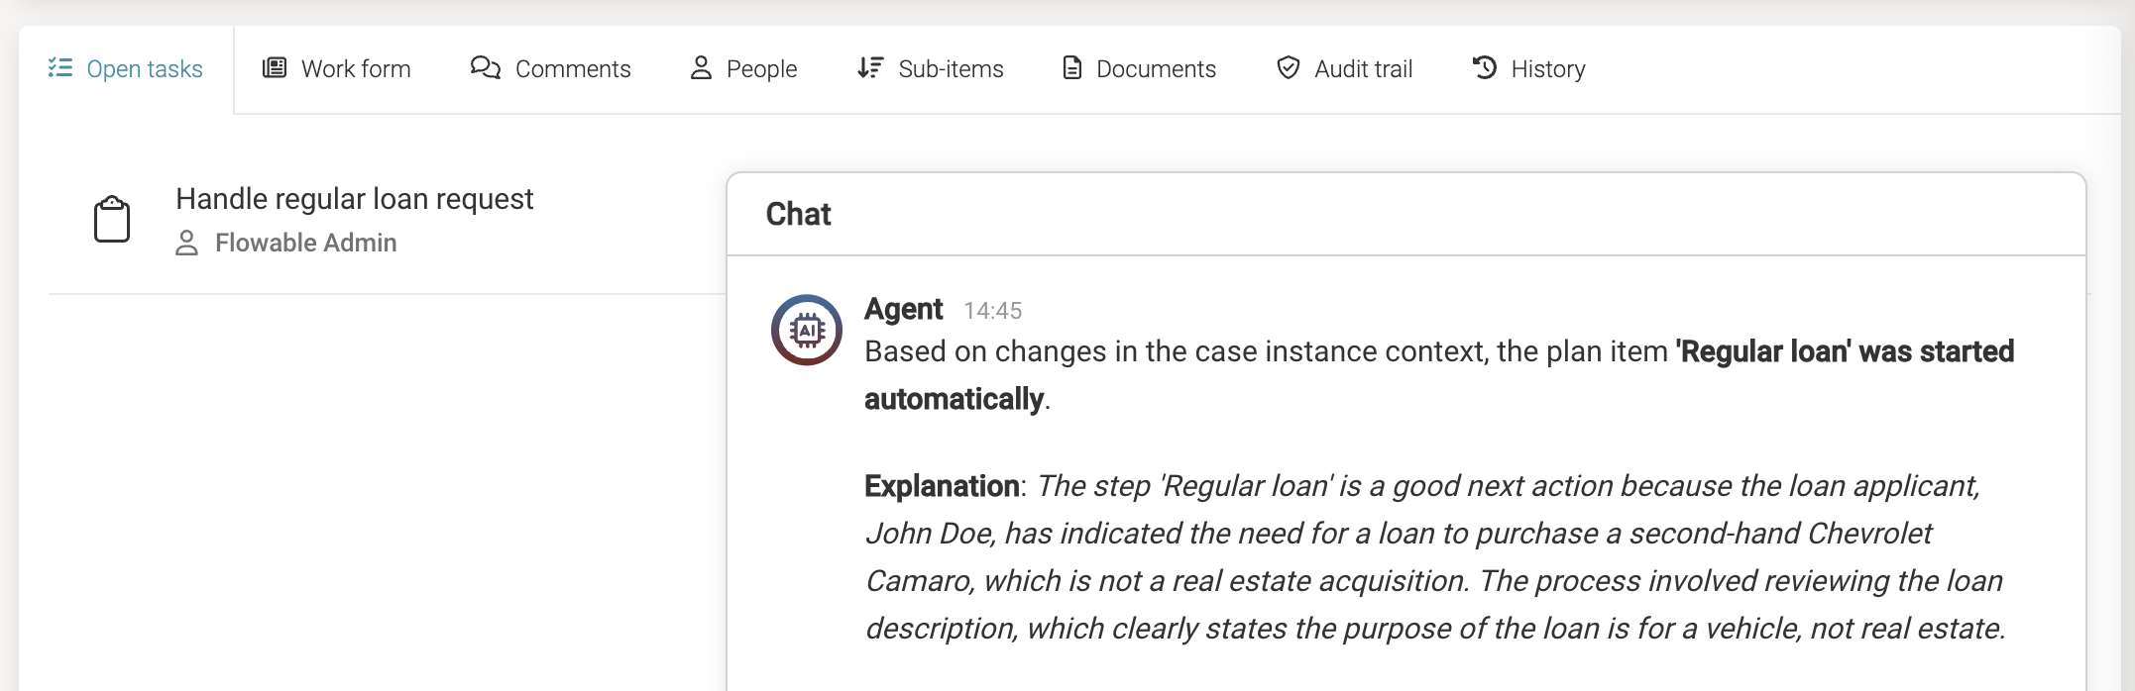Switch to the History tab

1546,67
